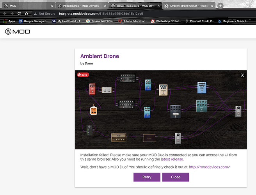This screenshot has height=195, width=256.
Task: Click the small white two-knob pedal
Action: click(107, 90)
